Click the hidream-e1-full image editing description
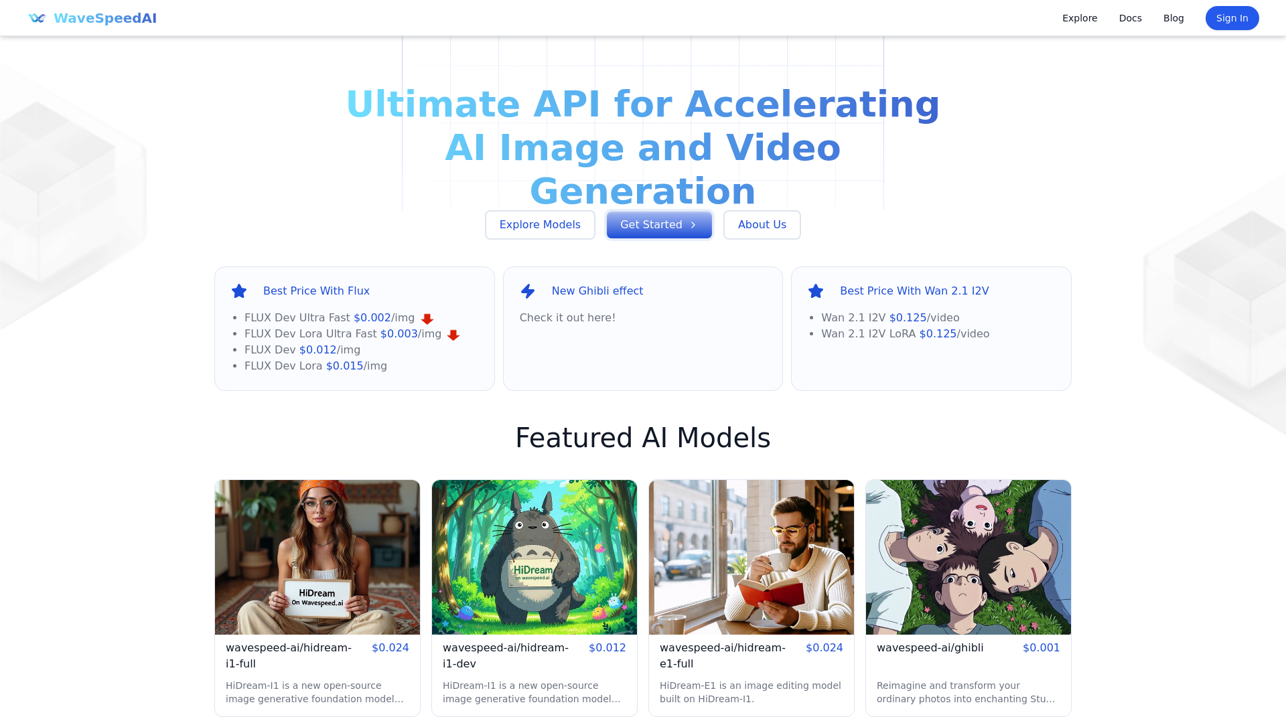This screenshot has height=723, width=1286. [750, 692]
